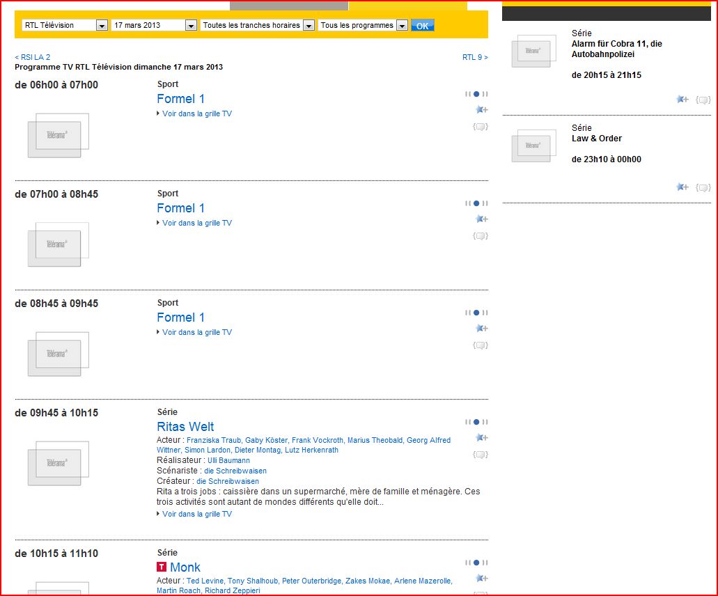The height and width of the screenshot is (596, 718).
Task: Click the star-plus favorite icon for the 06h00 Formel 1
Action: coord(481,110)
